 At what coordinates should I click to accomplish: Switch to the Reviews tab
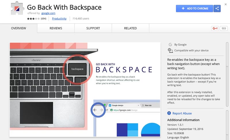click(x=56, y=28)
